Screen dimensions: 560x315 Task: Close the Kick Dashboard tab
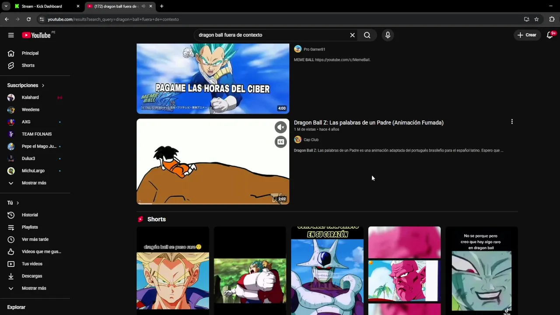(78, 6)
